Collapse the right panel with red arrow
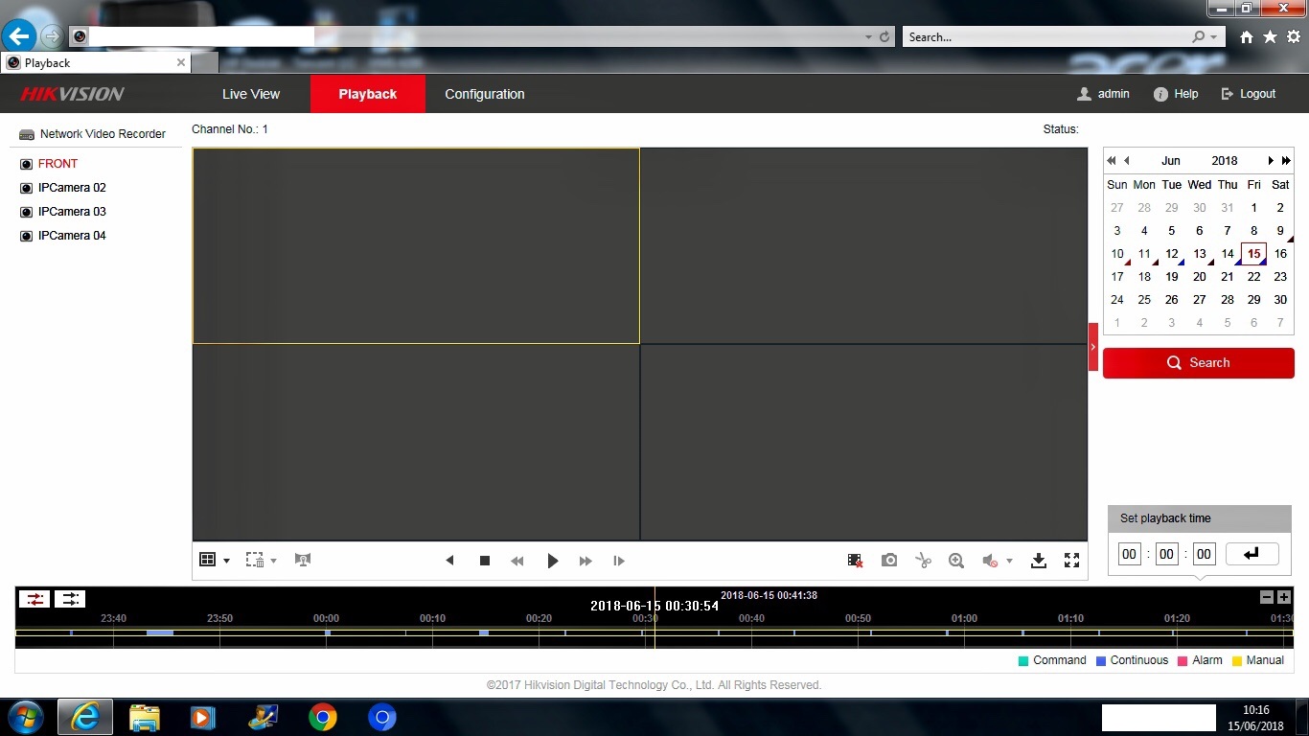This screenshot has height=736, width=1309. point(1093,347)
